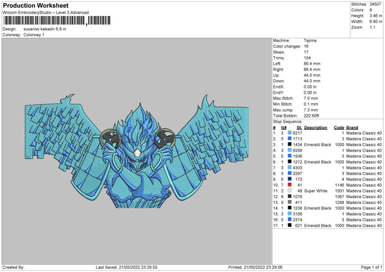Image resolution: width=385 pixels, height=272 pixels.
Task: Click the 'Right:' label
Action: [278, 69]
